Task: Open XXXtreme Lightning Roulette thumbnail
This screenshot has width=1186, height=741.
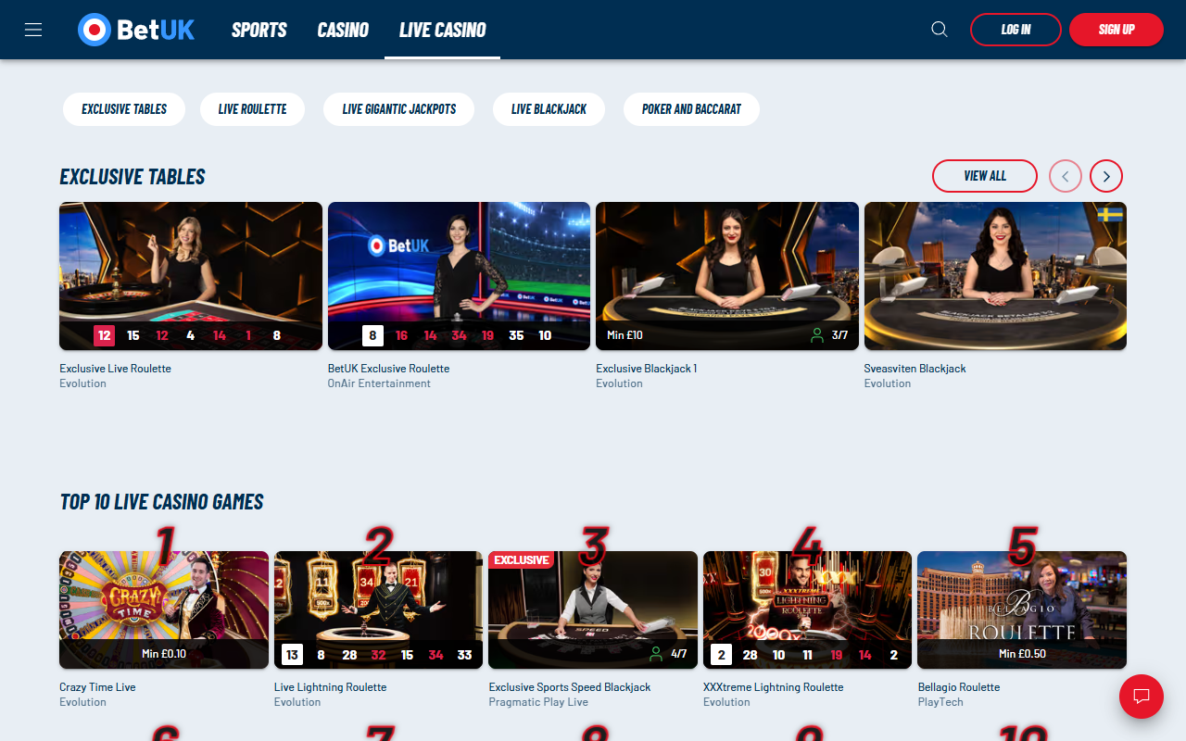Action: 807,609
